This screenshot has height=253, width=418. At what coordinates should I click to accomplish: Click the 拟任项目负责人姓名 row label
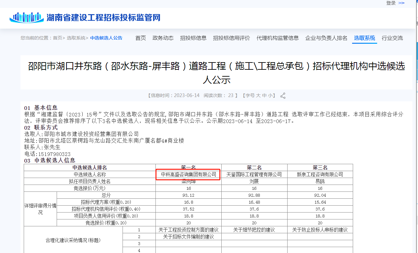click(x=90, y=181)
